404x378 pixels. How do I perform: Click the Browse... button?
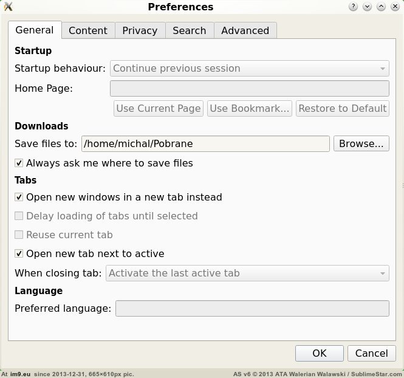[x=361, y=144]
